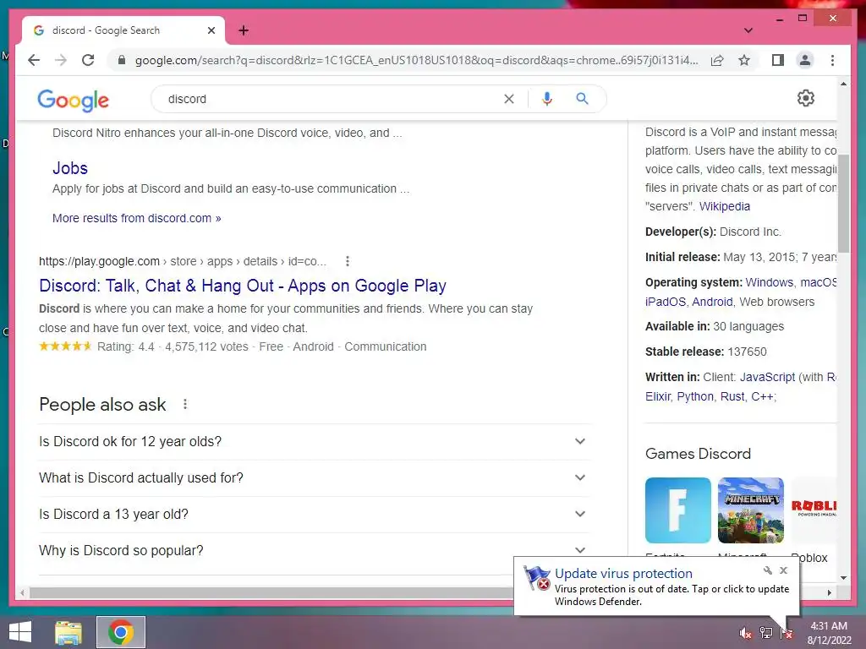Open the Jobs sitelink
The height and width of the screenshot is (649, 866).
click(70, 168)
